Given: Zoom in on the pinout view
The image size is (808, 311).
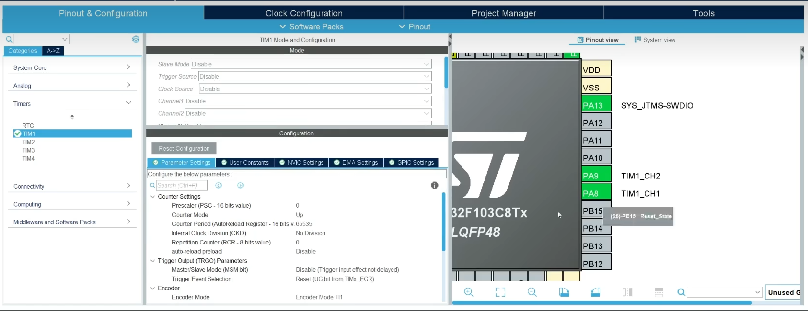Looking at the screenshot, I should click(x=469, y=292).
